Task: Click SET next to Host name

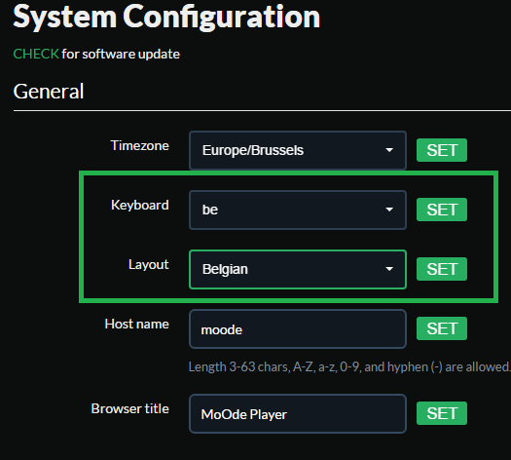Action: [442, 328]
